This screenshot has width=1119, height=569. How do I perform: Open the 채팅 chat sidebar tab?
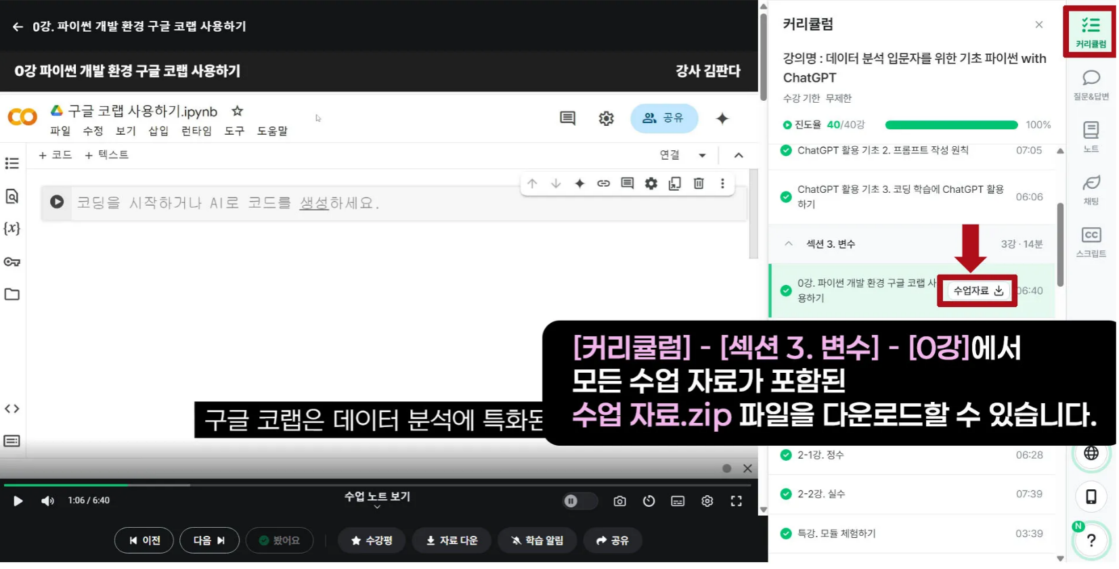pos(1091,189)
